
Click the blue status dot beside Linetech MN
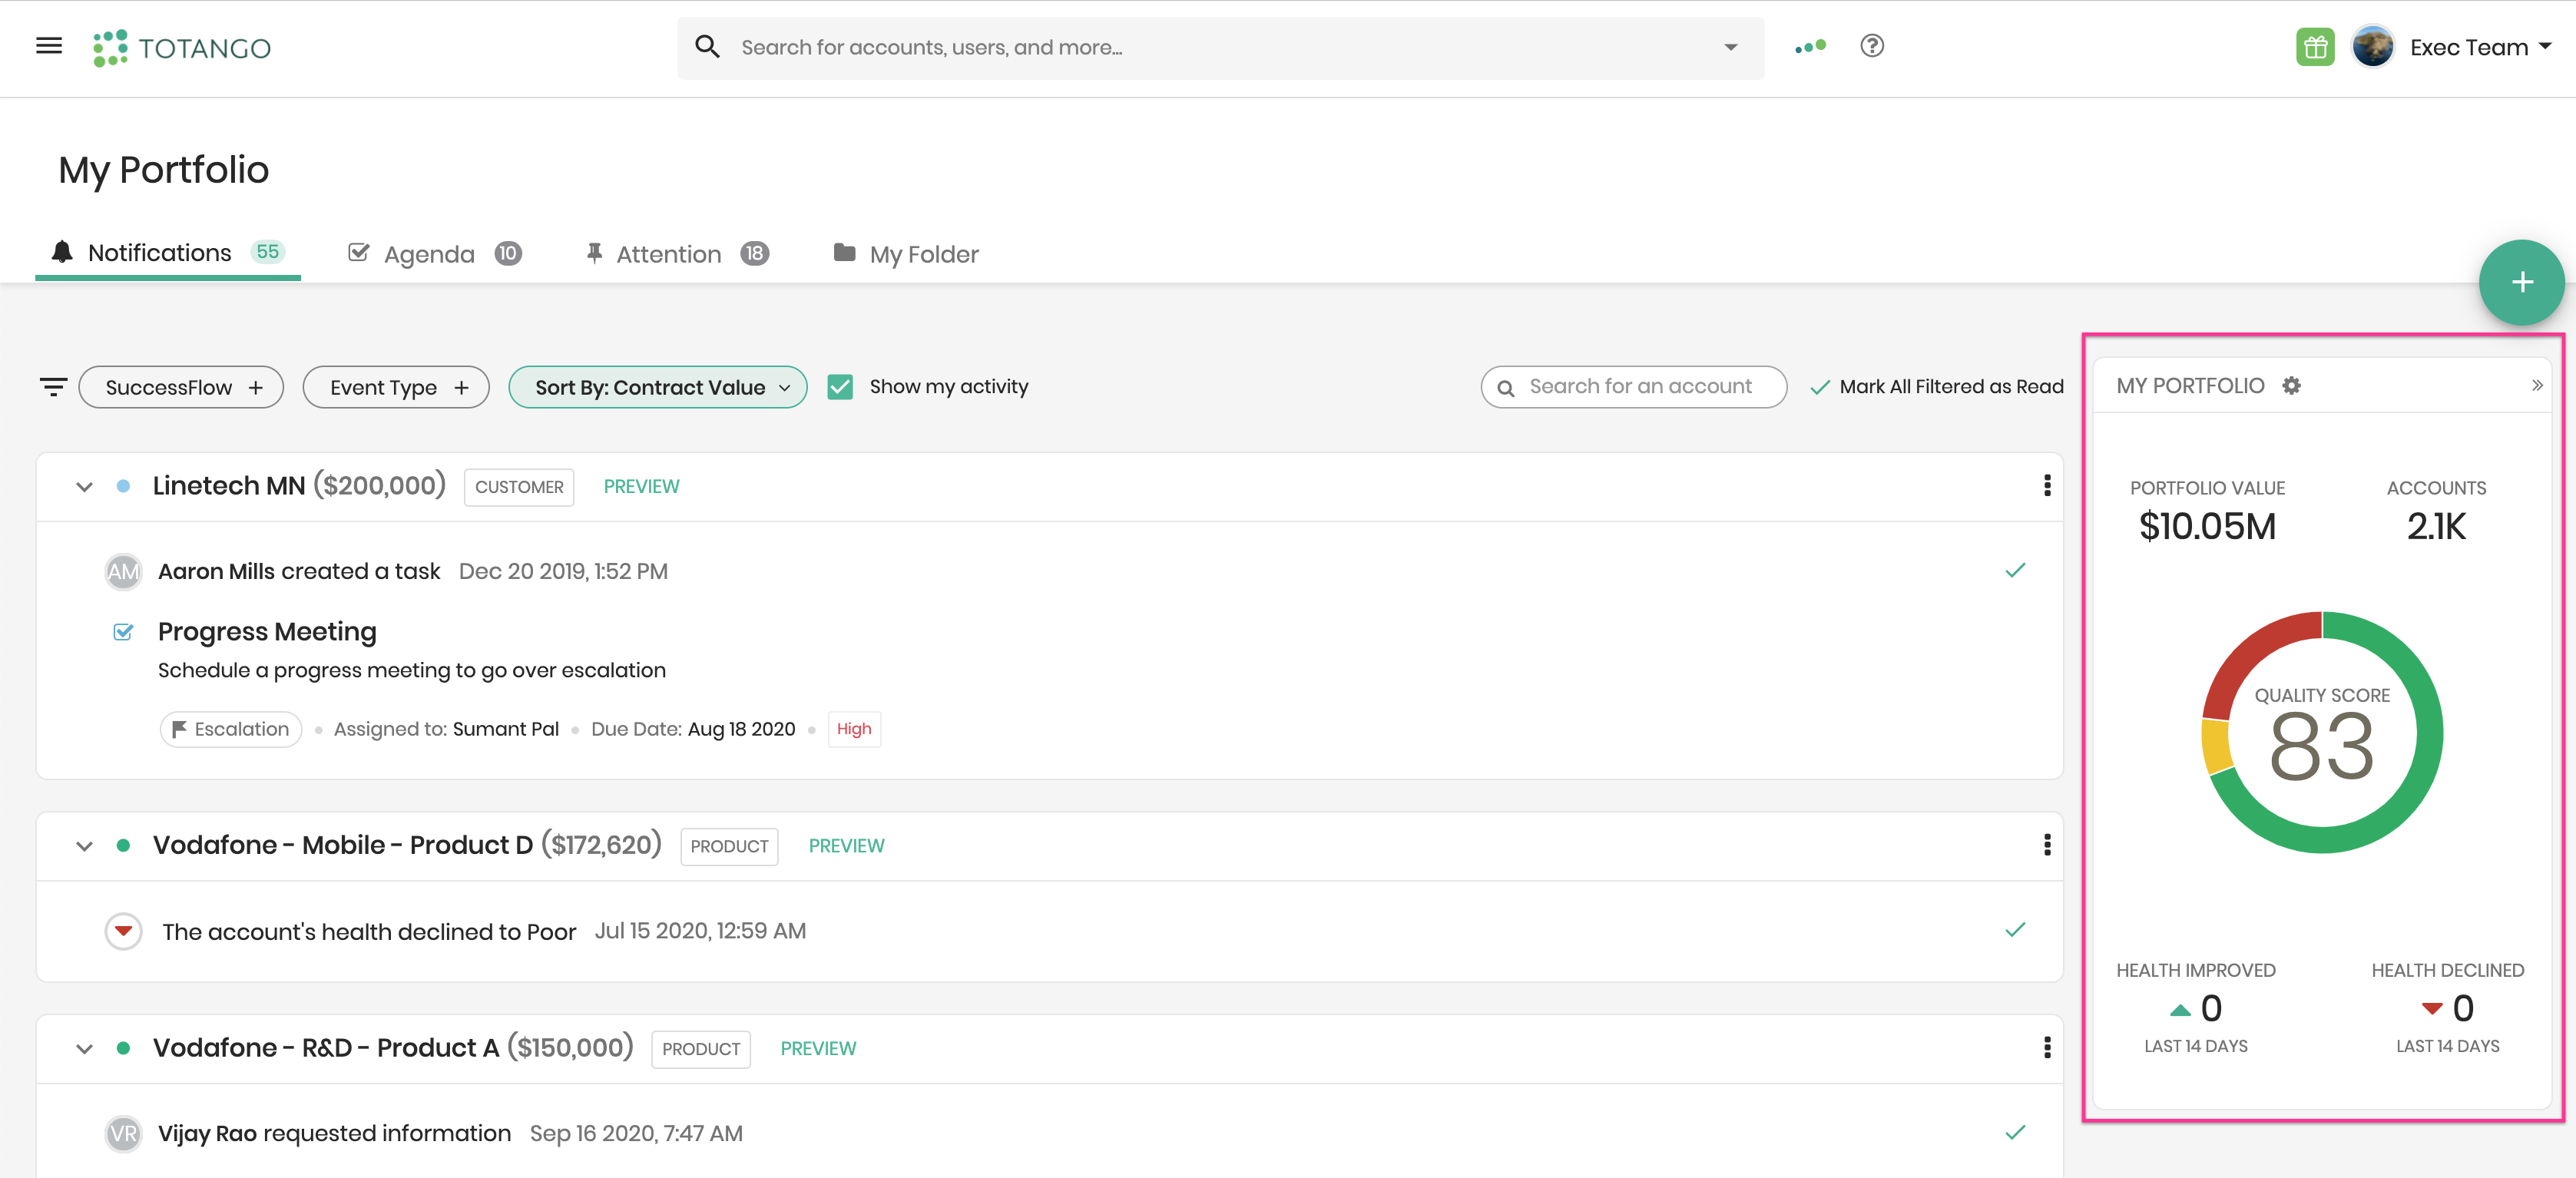click(123, 486)
